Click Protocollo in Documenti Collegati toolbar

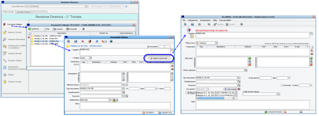(x=71, y=29)
